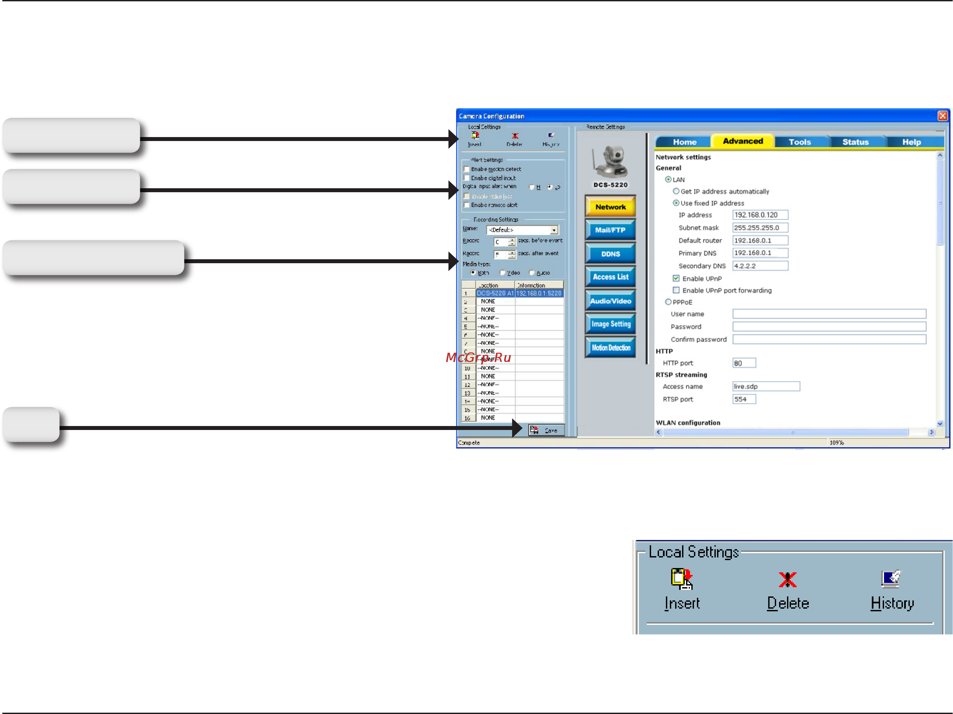Select the PPPoE radio button
The height and width of the screenshot is (714, 953).
pos(668,302)
